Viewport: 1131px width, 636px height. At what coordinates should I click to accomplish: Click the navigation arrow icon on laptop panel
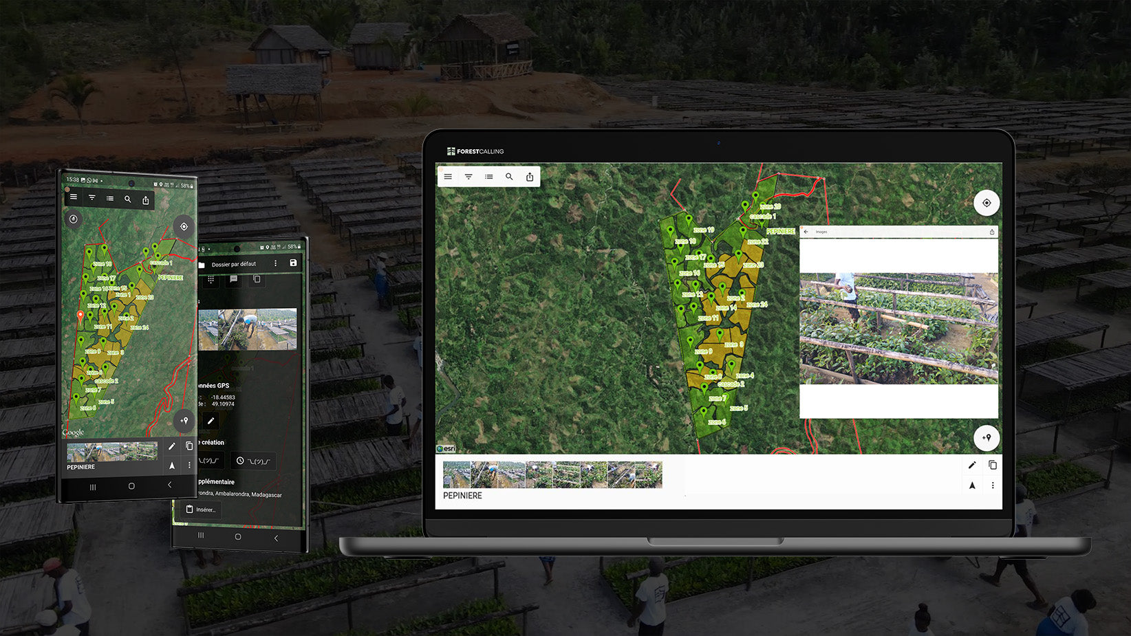[972, 485]
